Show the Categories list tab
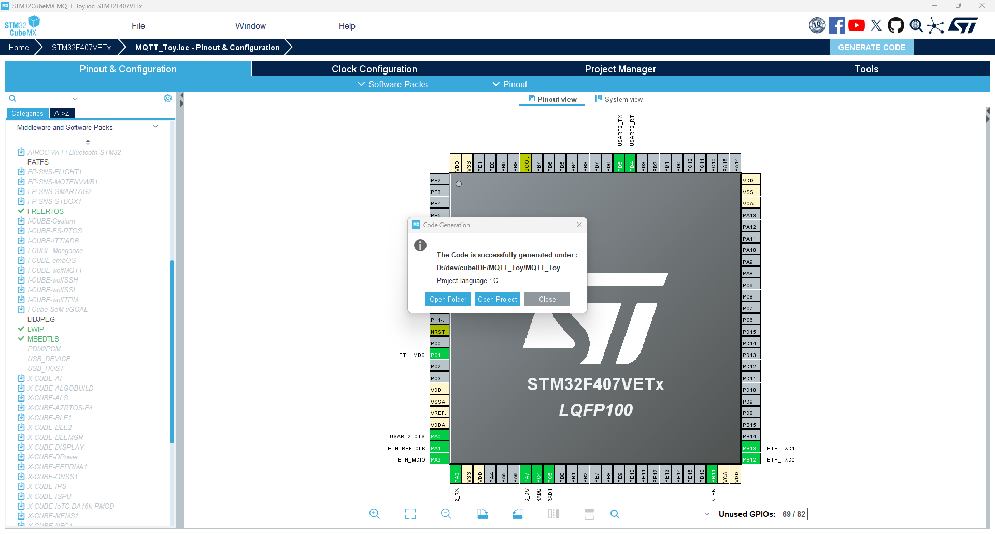995x534 pixels. (27, 113)
